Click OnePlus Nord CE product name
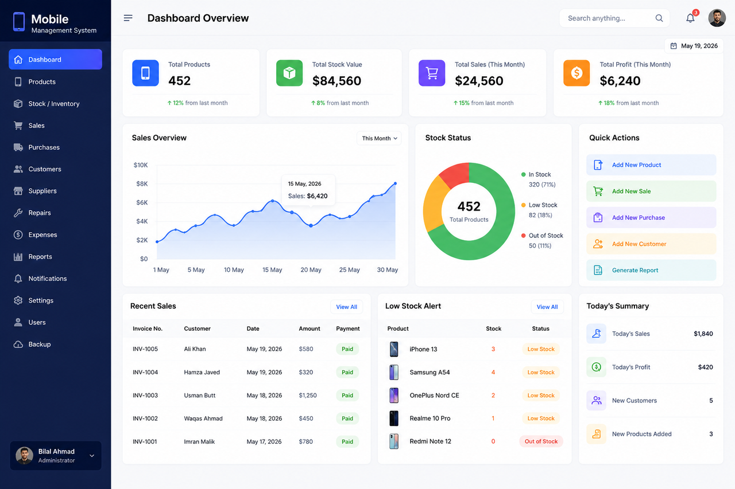The height and width of the screenshot is (489, 735). pos(435,396)
